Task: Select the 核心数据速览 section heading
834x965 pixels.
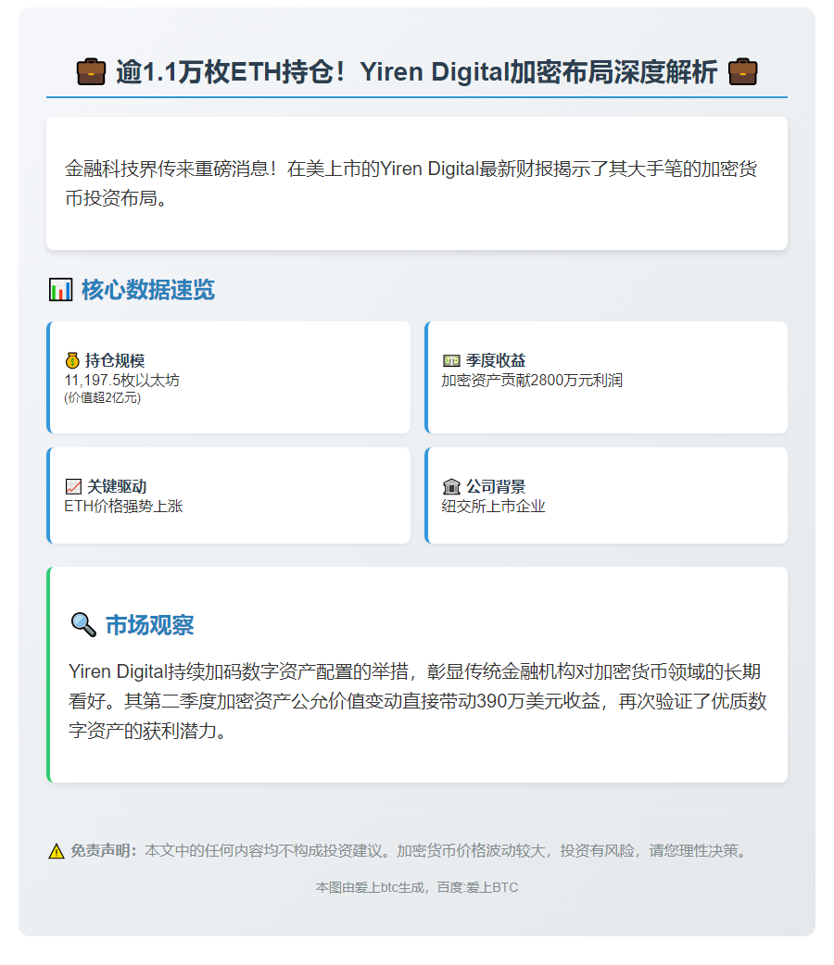Action: point(147,290)
